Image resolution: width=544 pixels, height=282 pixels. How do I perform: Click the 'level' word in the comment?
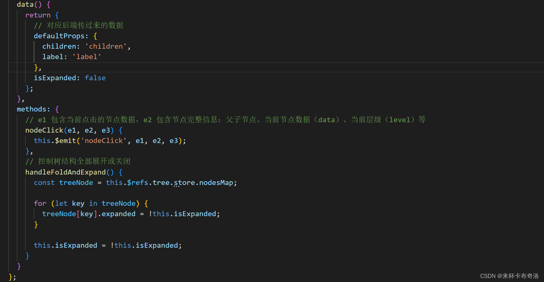399,120
